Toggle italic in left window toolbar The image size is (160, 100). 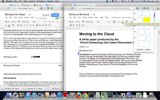(x=53, y=22)
